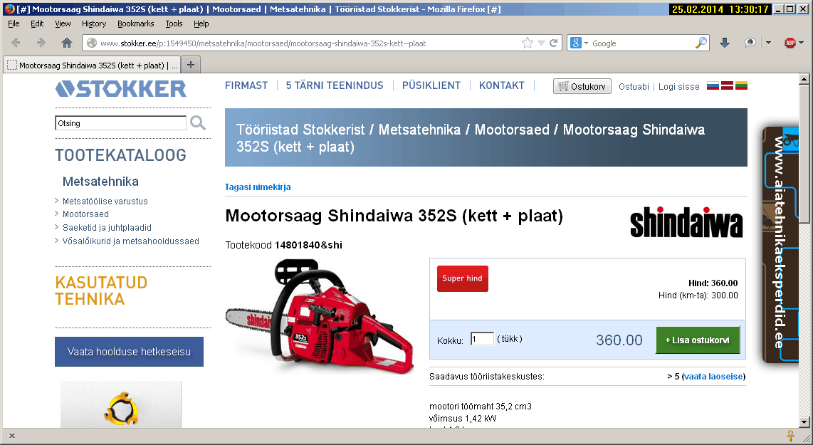
Task: Open the Tools menu
Action: [x=174, y=23]
